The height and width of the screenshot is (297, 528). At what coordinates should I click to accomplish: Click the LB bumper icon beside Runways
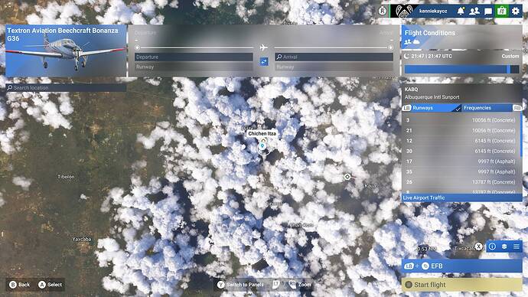pyautogui.click(x=407, y=108)
